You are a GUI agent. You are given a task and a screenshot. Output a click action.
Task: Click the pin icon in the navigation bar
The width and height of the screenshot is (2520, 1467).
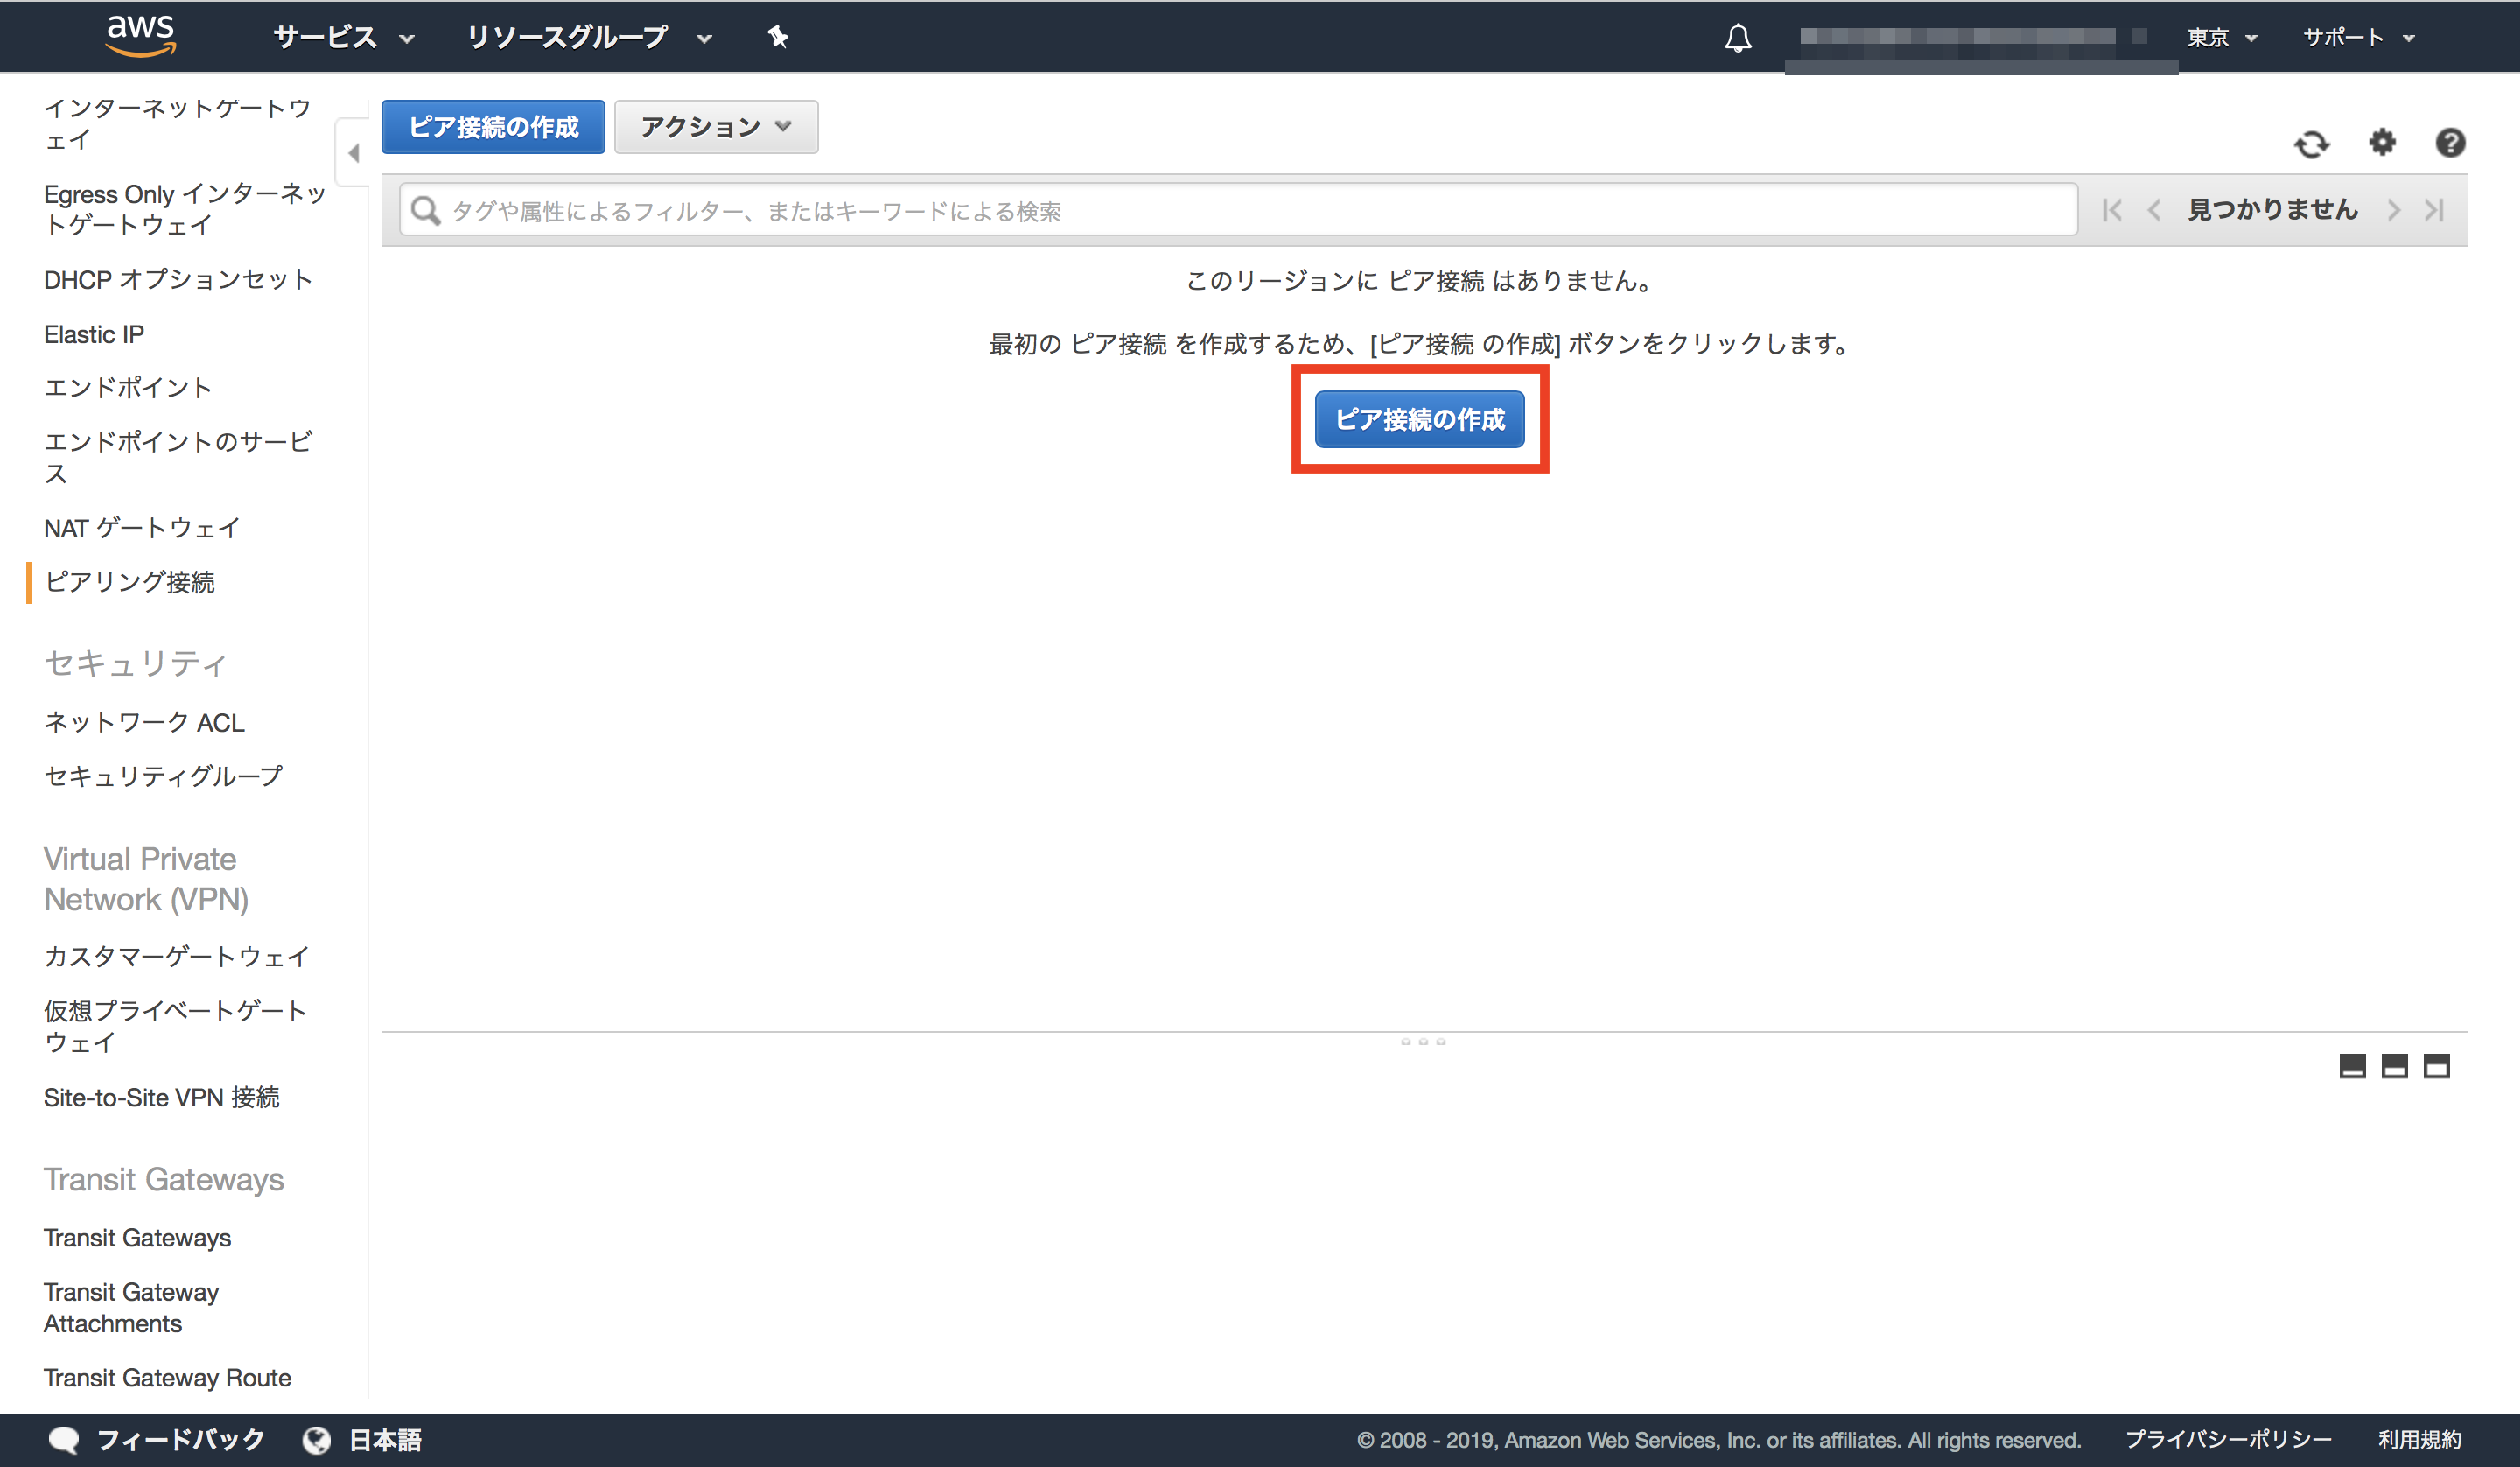[777, 37]
